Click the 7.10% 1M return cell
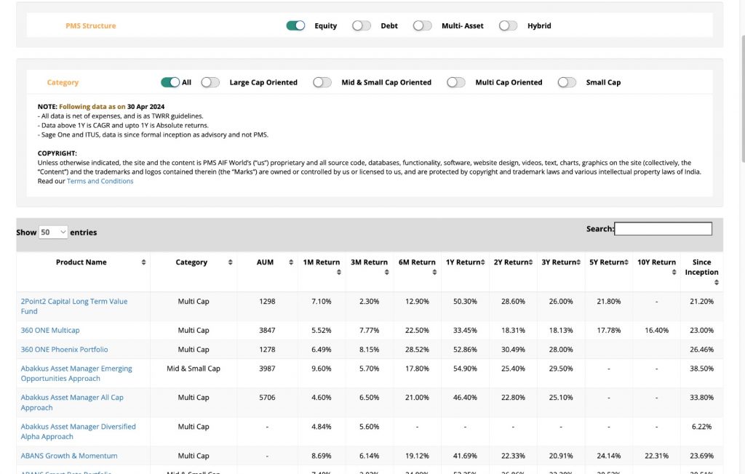The width and height of the screenshot is (745, 474). coord(321,301)
